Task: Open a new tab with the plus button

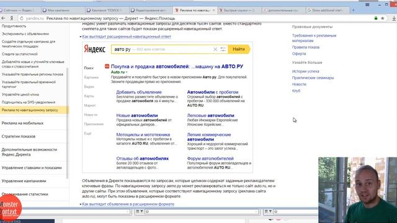Action: point(353,10)
